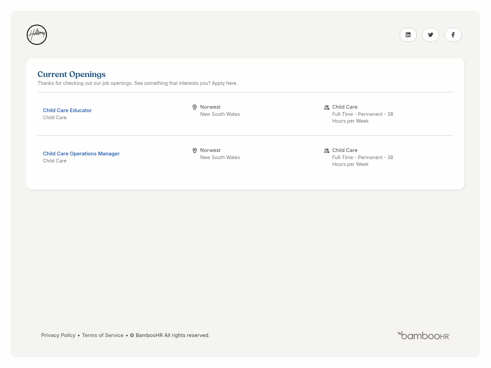Click BambooHR All rights reserved text

point(172,335)
